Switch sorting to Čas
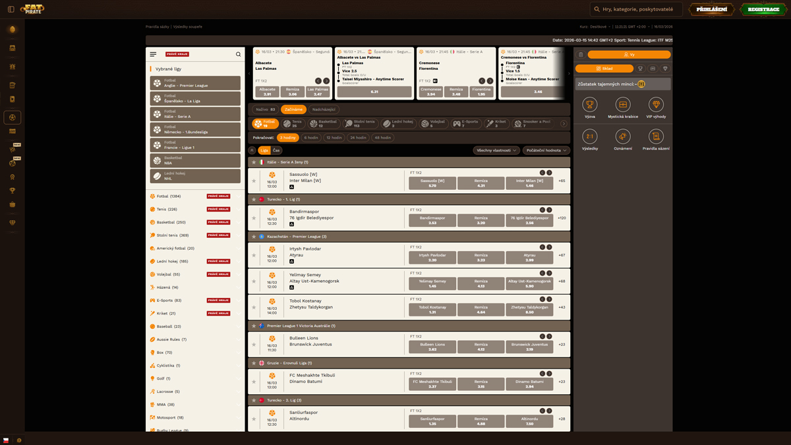This screenshot has width=791, height=445. 276,150
